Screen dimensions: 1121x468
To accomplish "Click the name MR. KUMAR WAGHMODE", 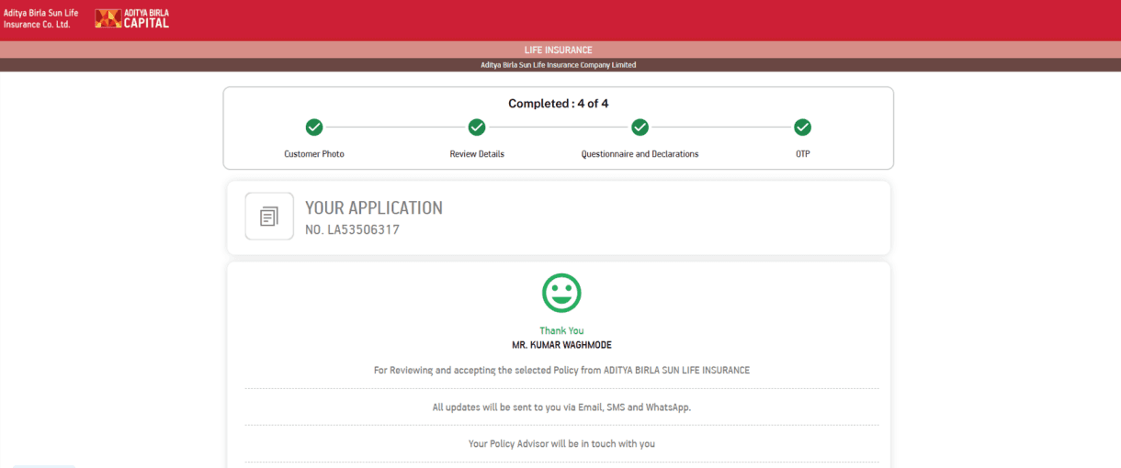I will 561,345.
